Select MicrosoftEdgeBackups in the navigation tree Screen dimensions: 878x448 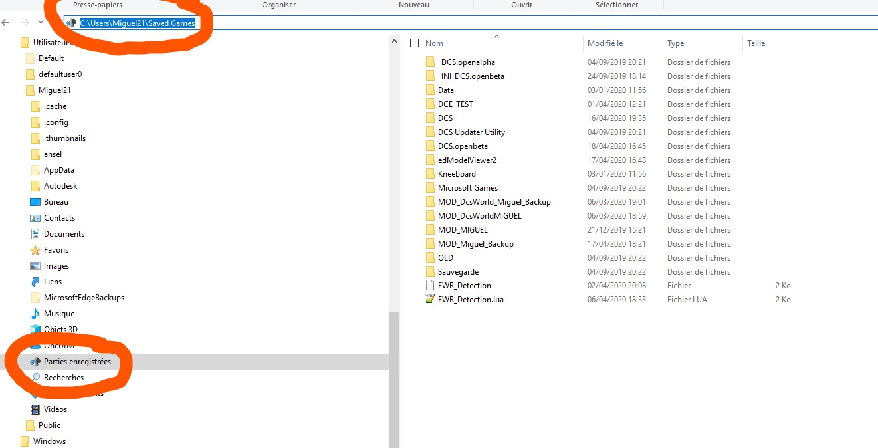pos(84,298)
